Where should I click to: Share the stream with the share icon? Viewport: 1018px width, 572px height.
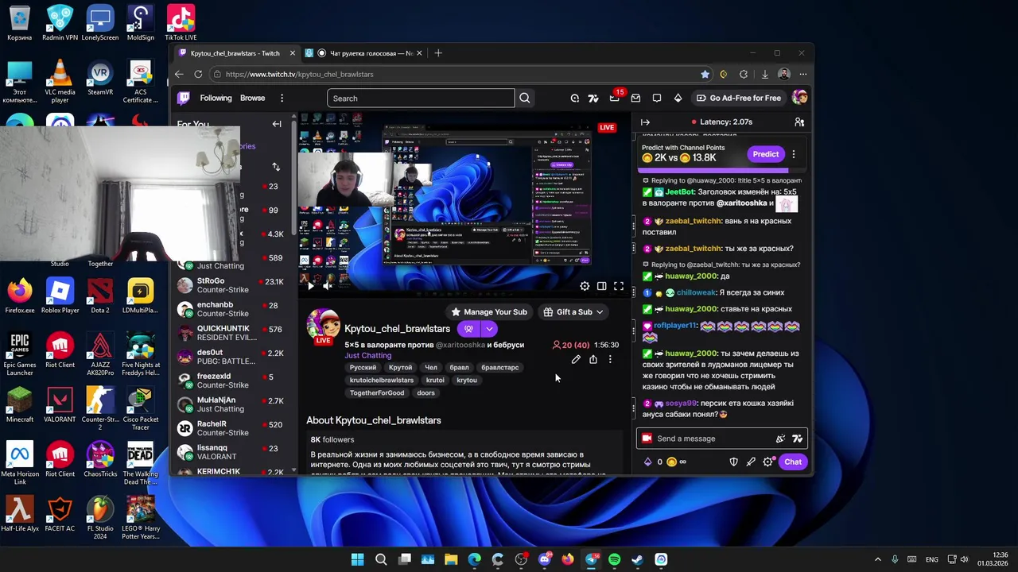tap(593, 360)
